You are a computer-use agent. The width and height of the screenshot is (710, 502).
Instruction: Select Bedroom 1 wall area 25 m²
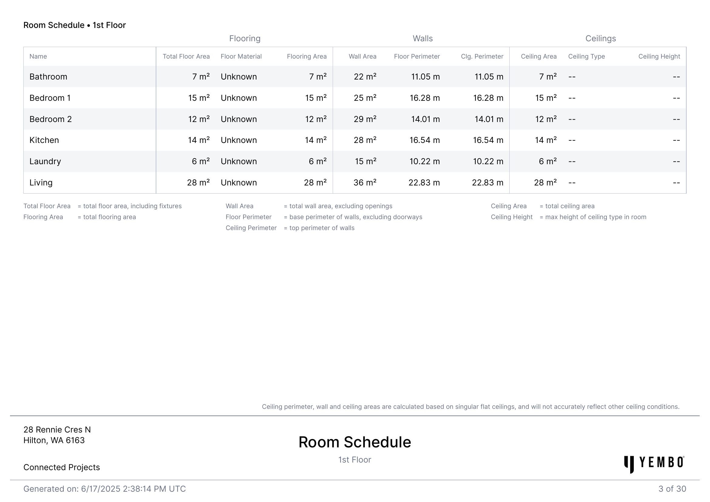[365, 98]
